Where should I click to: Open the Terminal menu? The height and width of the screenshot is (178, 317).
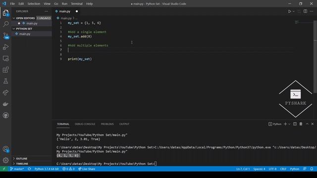(x=77, y=3)
